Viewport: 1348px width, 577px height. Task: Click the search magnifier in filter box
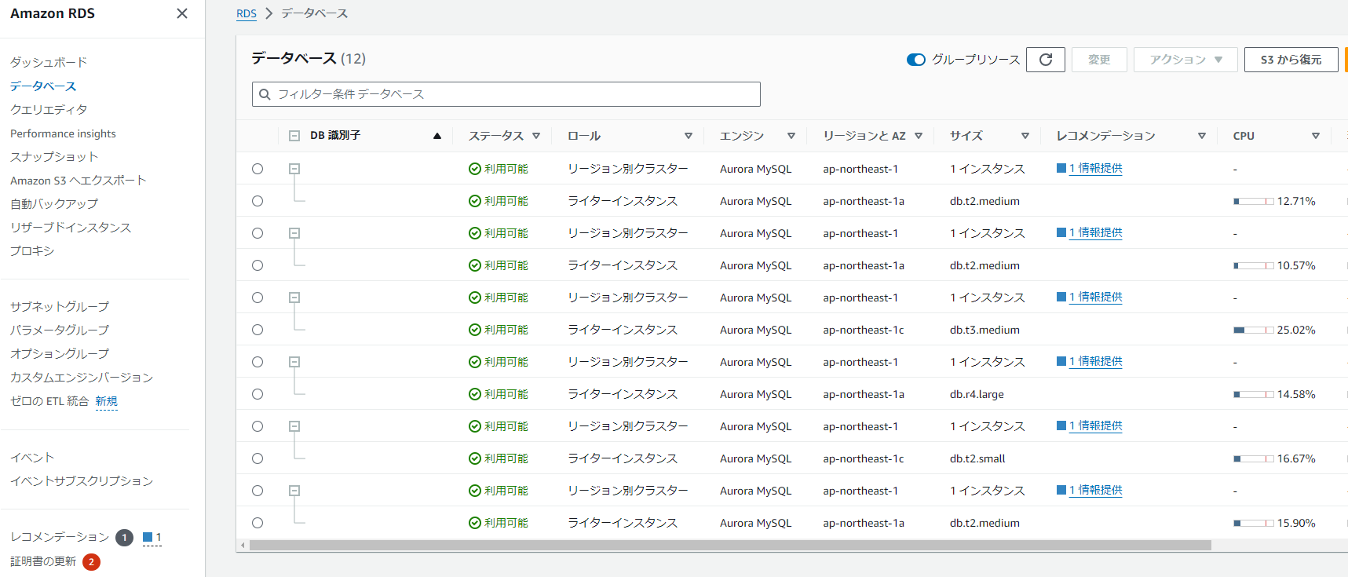pos(265,94)
